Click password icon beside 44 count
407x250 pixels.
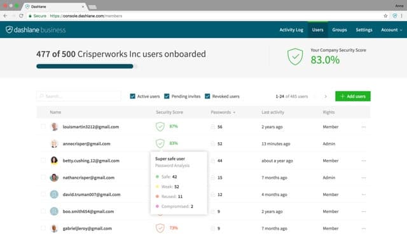(213, 161)
